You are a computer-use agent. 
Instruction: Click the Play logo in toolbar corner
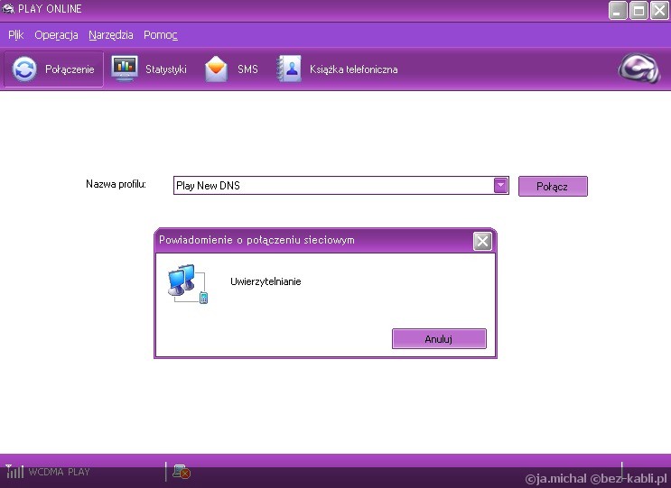[x=638, y=68]
